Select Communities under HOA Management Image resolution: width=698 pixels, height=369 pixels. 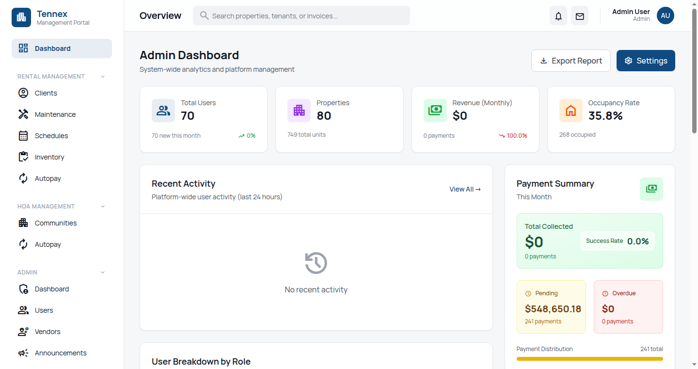[x=55, y=223]
